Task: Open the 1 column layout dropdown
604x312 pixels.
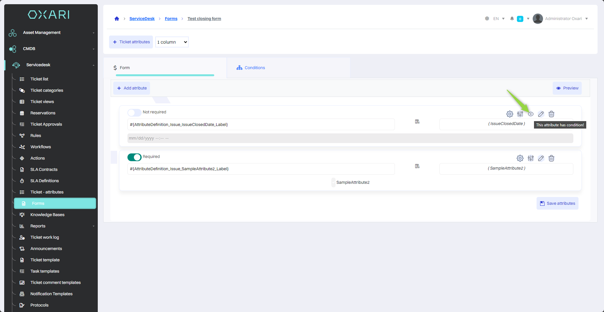Action: coord(172,42)
